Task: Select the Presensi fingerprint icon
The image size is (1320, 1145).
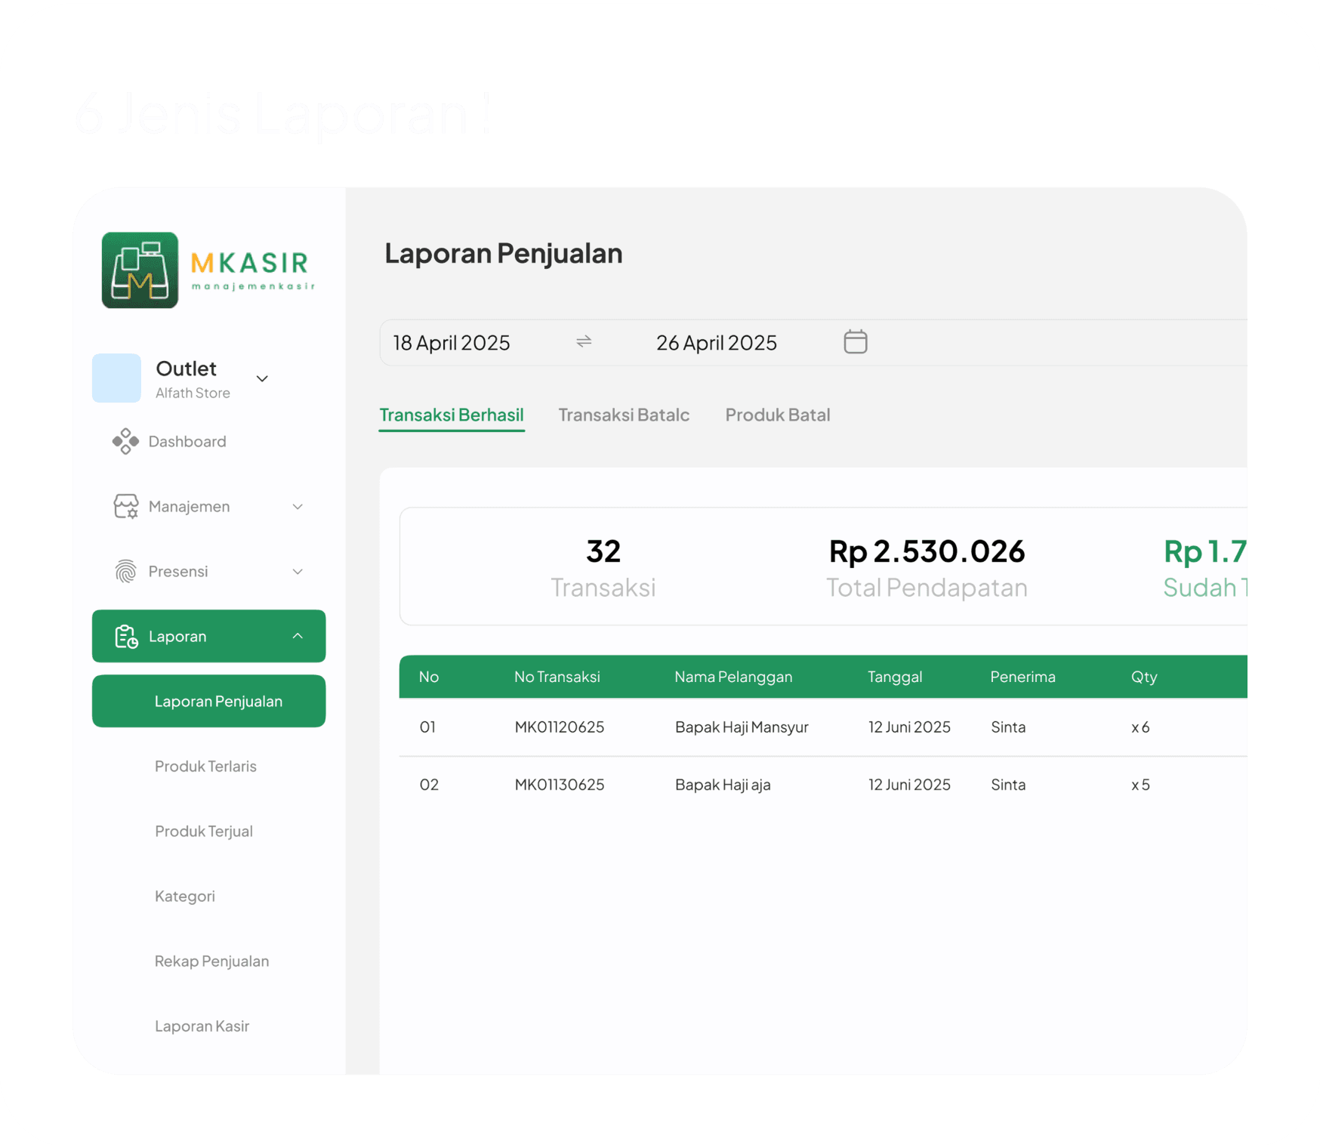Action: tap(125, 571)
